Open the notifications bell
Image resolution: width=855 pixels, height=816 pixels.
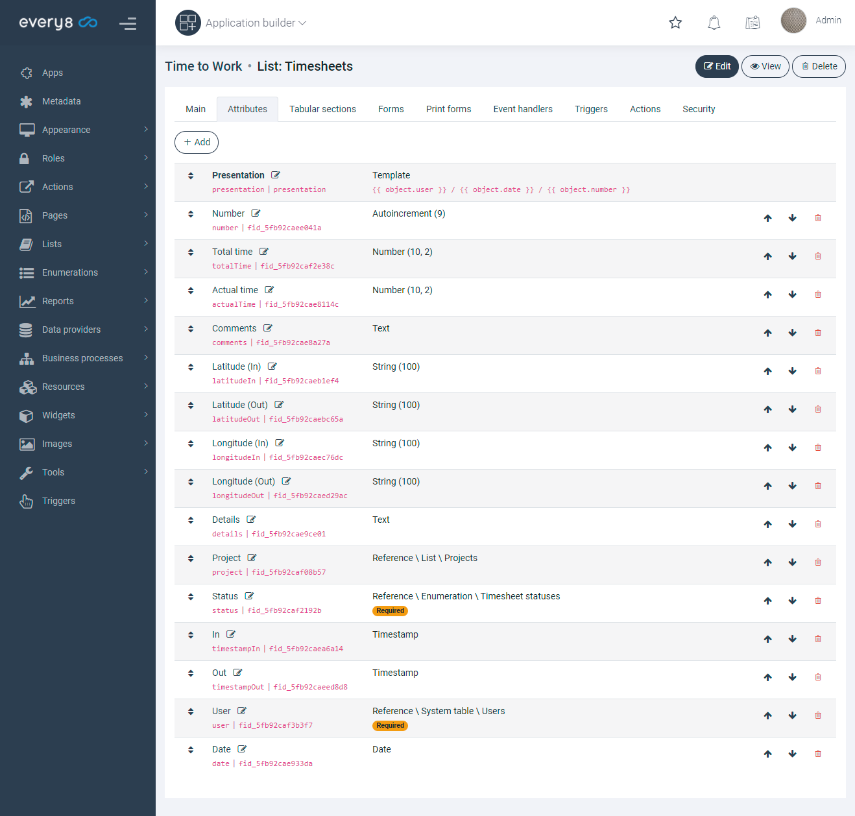click(x=714, y=23)
